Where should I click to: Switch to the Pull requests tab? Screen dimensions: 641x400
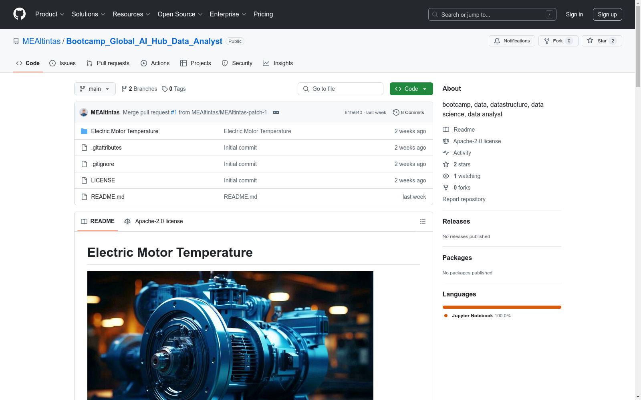pyautogui.click(x=108, y=63)
